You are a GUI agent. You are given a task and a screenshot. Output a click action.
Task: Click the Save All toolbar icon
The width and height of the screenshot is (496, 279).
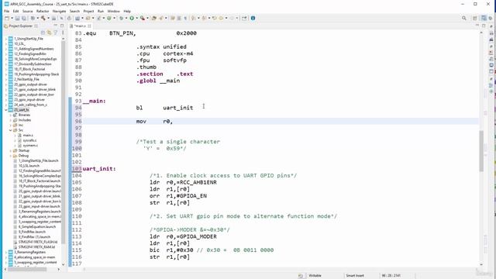pos(24,19)
